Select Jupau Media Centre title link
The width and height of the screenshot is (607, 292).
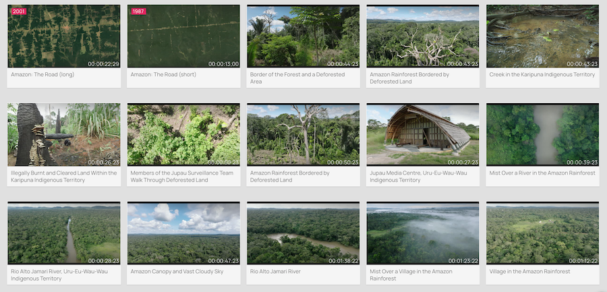tap(418, 176)
